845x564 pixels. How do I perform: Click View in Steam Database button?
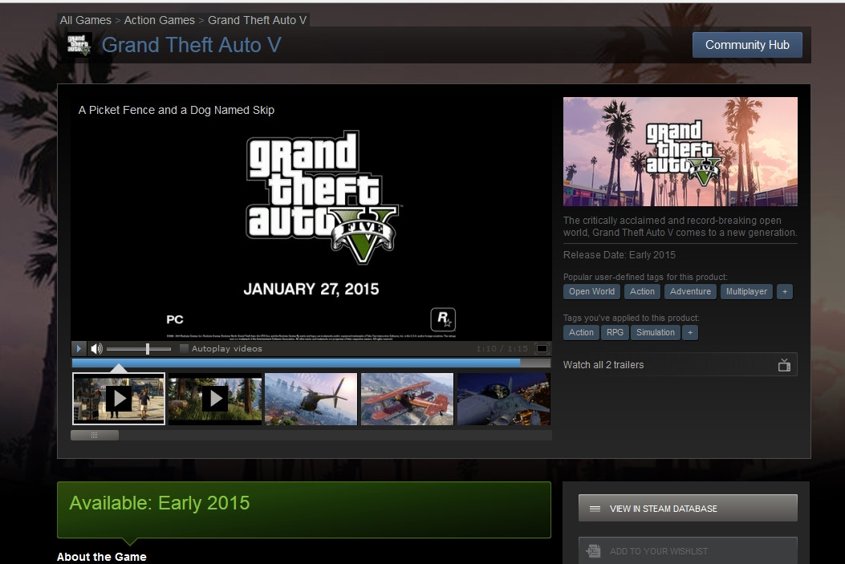(x=688, y=508)
